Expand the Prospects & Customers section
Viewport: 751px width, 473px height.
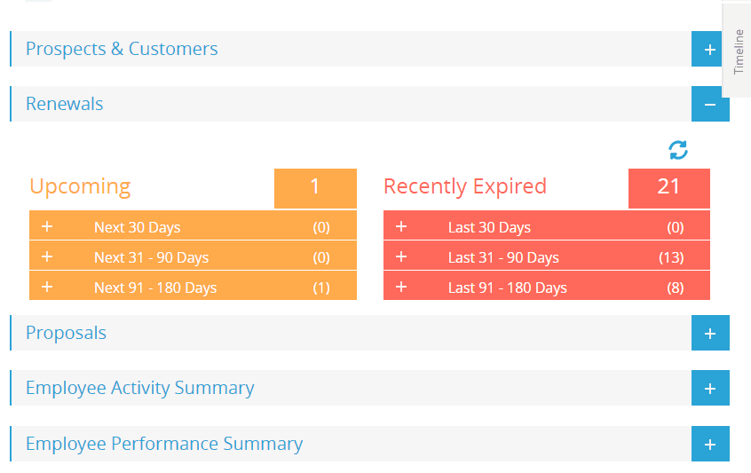(x=709, y=50)
